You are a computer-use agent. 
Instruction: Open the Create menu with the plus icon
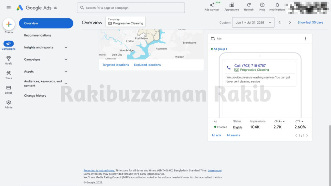(x=8, y=24)
